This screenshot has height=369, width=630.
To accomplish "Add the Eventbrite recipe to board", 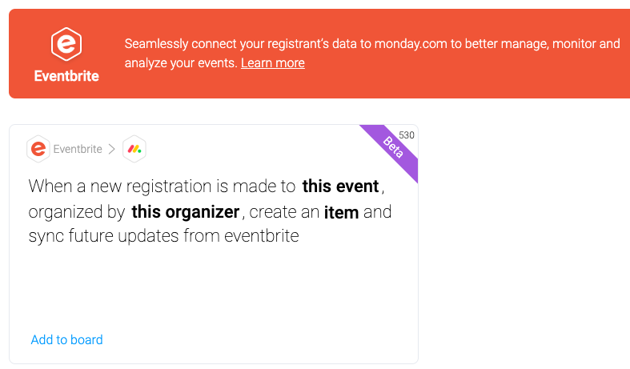I will (x=66, y=339).
